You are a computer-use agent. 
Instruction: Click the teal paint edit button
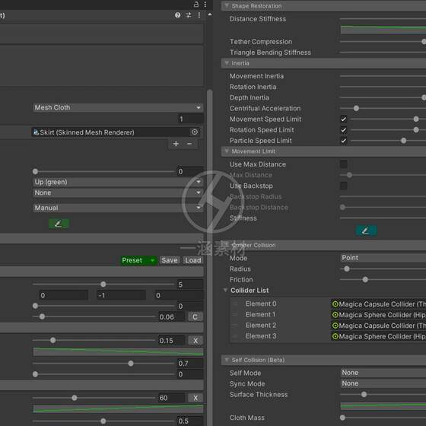[x=366, y=230]
